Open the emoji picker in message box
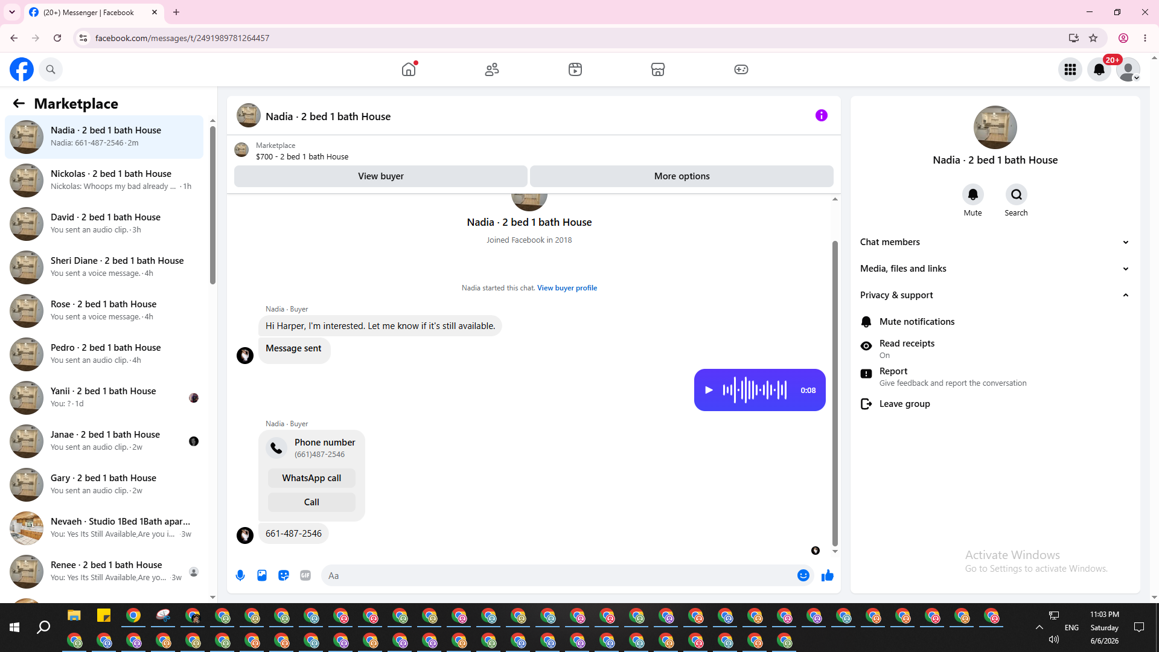 [803, 575]
